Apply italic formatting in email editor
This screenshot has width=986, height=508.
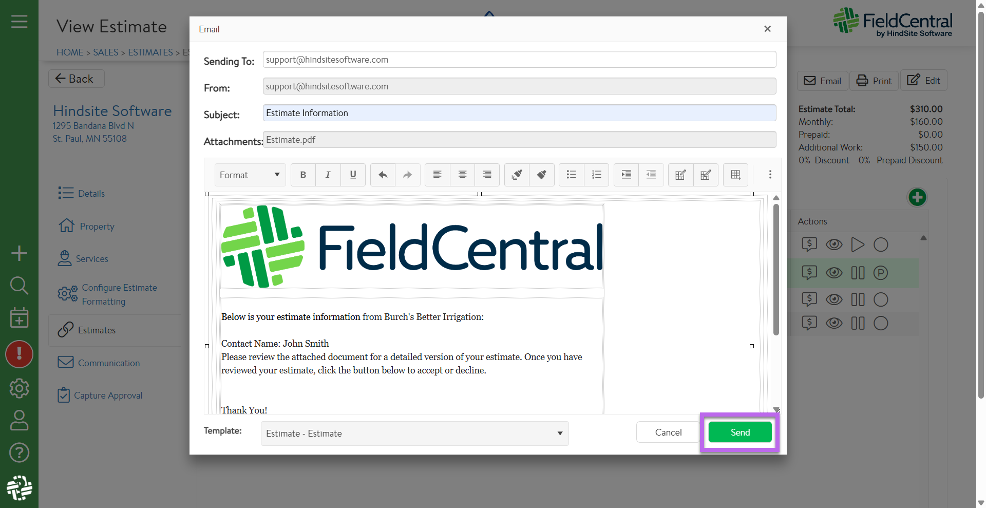click(328, 175)
